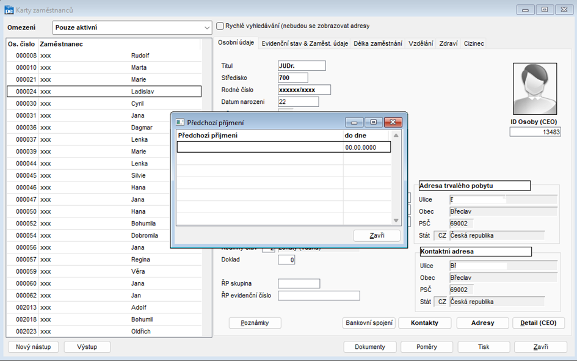Viewport: 577px width, 361px height.
Task: Open the Vzdělání tab
Action: pyautogui.click(x=421, y=43)
